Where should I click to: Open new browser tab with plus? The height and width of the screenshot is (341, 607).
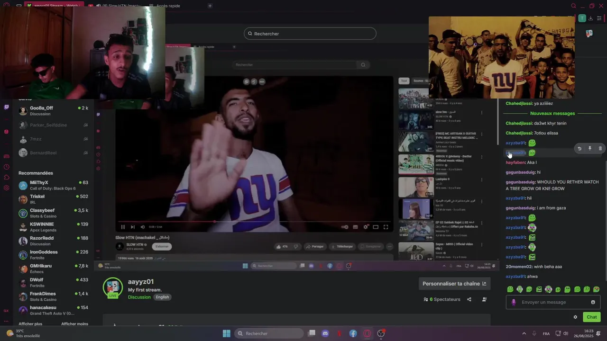(x=210, y=6)
